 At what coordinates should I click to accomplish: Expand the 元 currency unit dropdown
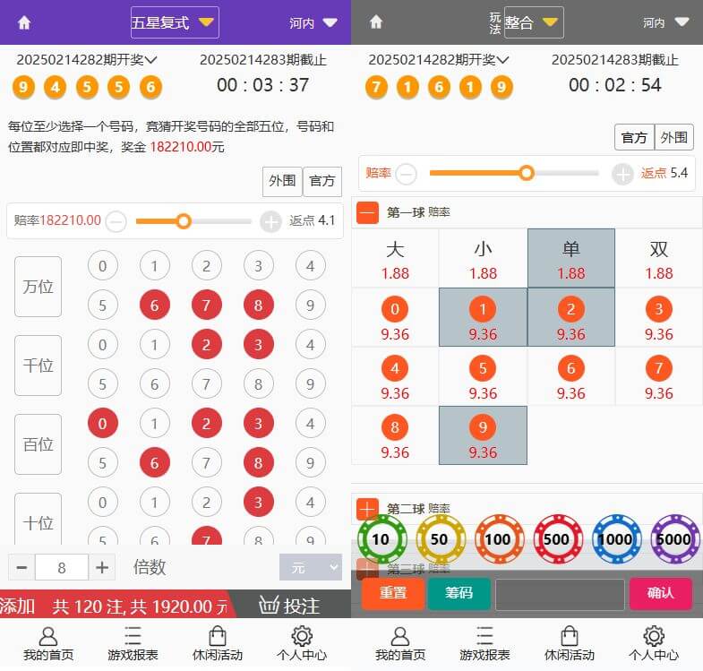click(x=311, y=567)
